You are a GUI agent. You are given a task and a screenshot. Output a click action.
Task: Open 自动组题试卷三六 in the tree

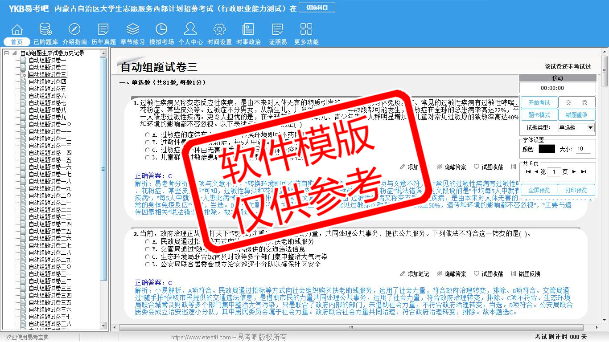click(50, 309)
